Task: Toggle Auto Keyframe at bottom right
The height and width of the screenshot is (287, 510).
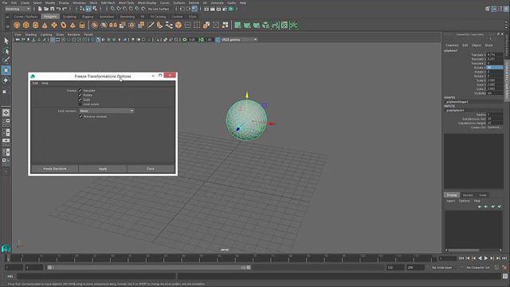Action: point(496,268)
